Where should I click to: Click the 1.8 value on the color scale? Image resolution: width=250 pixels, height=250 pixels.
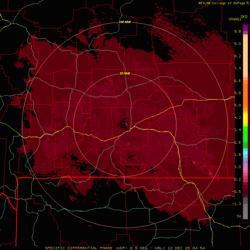237,155
